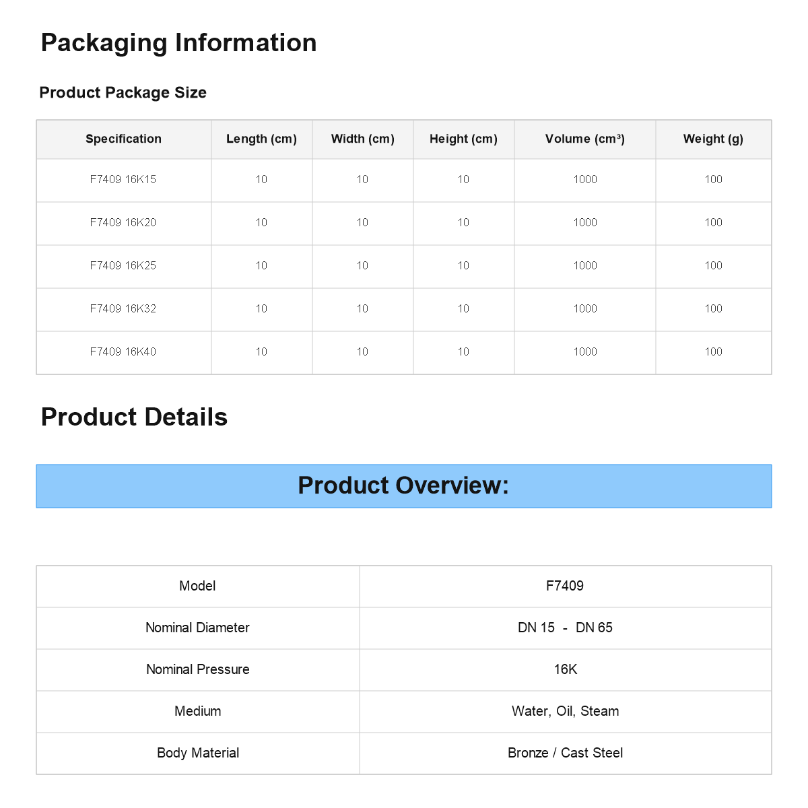
Task: Click the F7409 16K40 specification cell
Action: [x=124, y=352]
